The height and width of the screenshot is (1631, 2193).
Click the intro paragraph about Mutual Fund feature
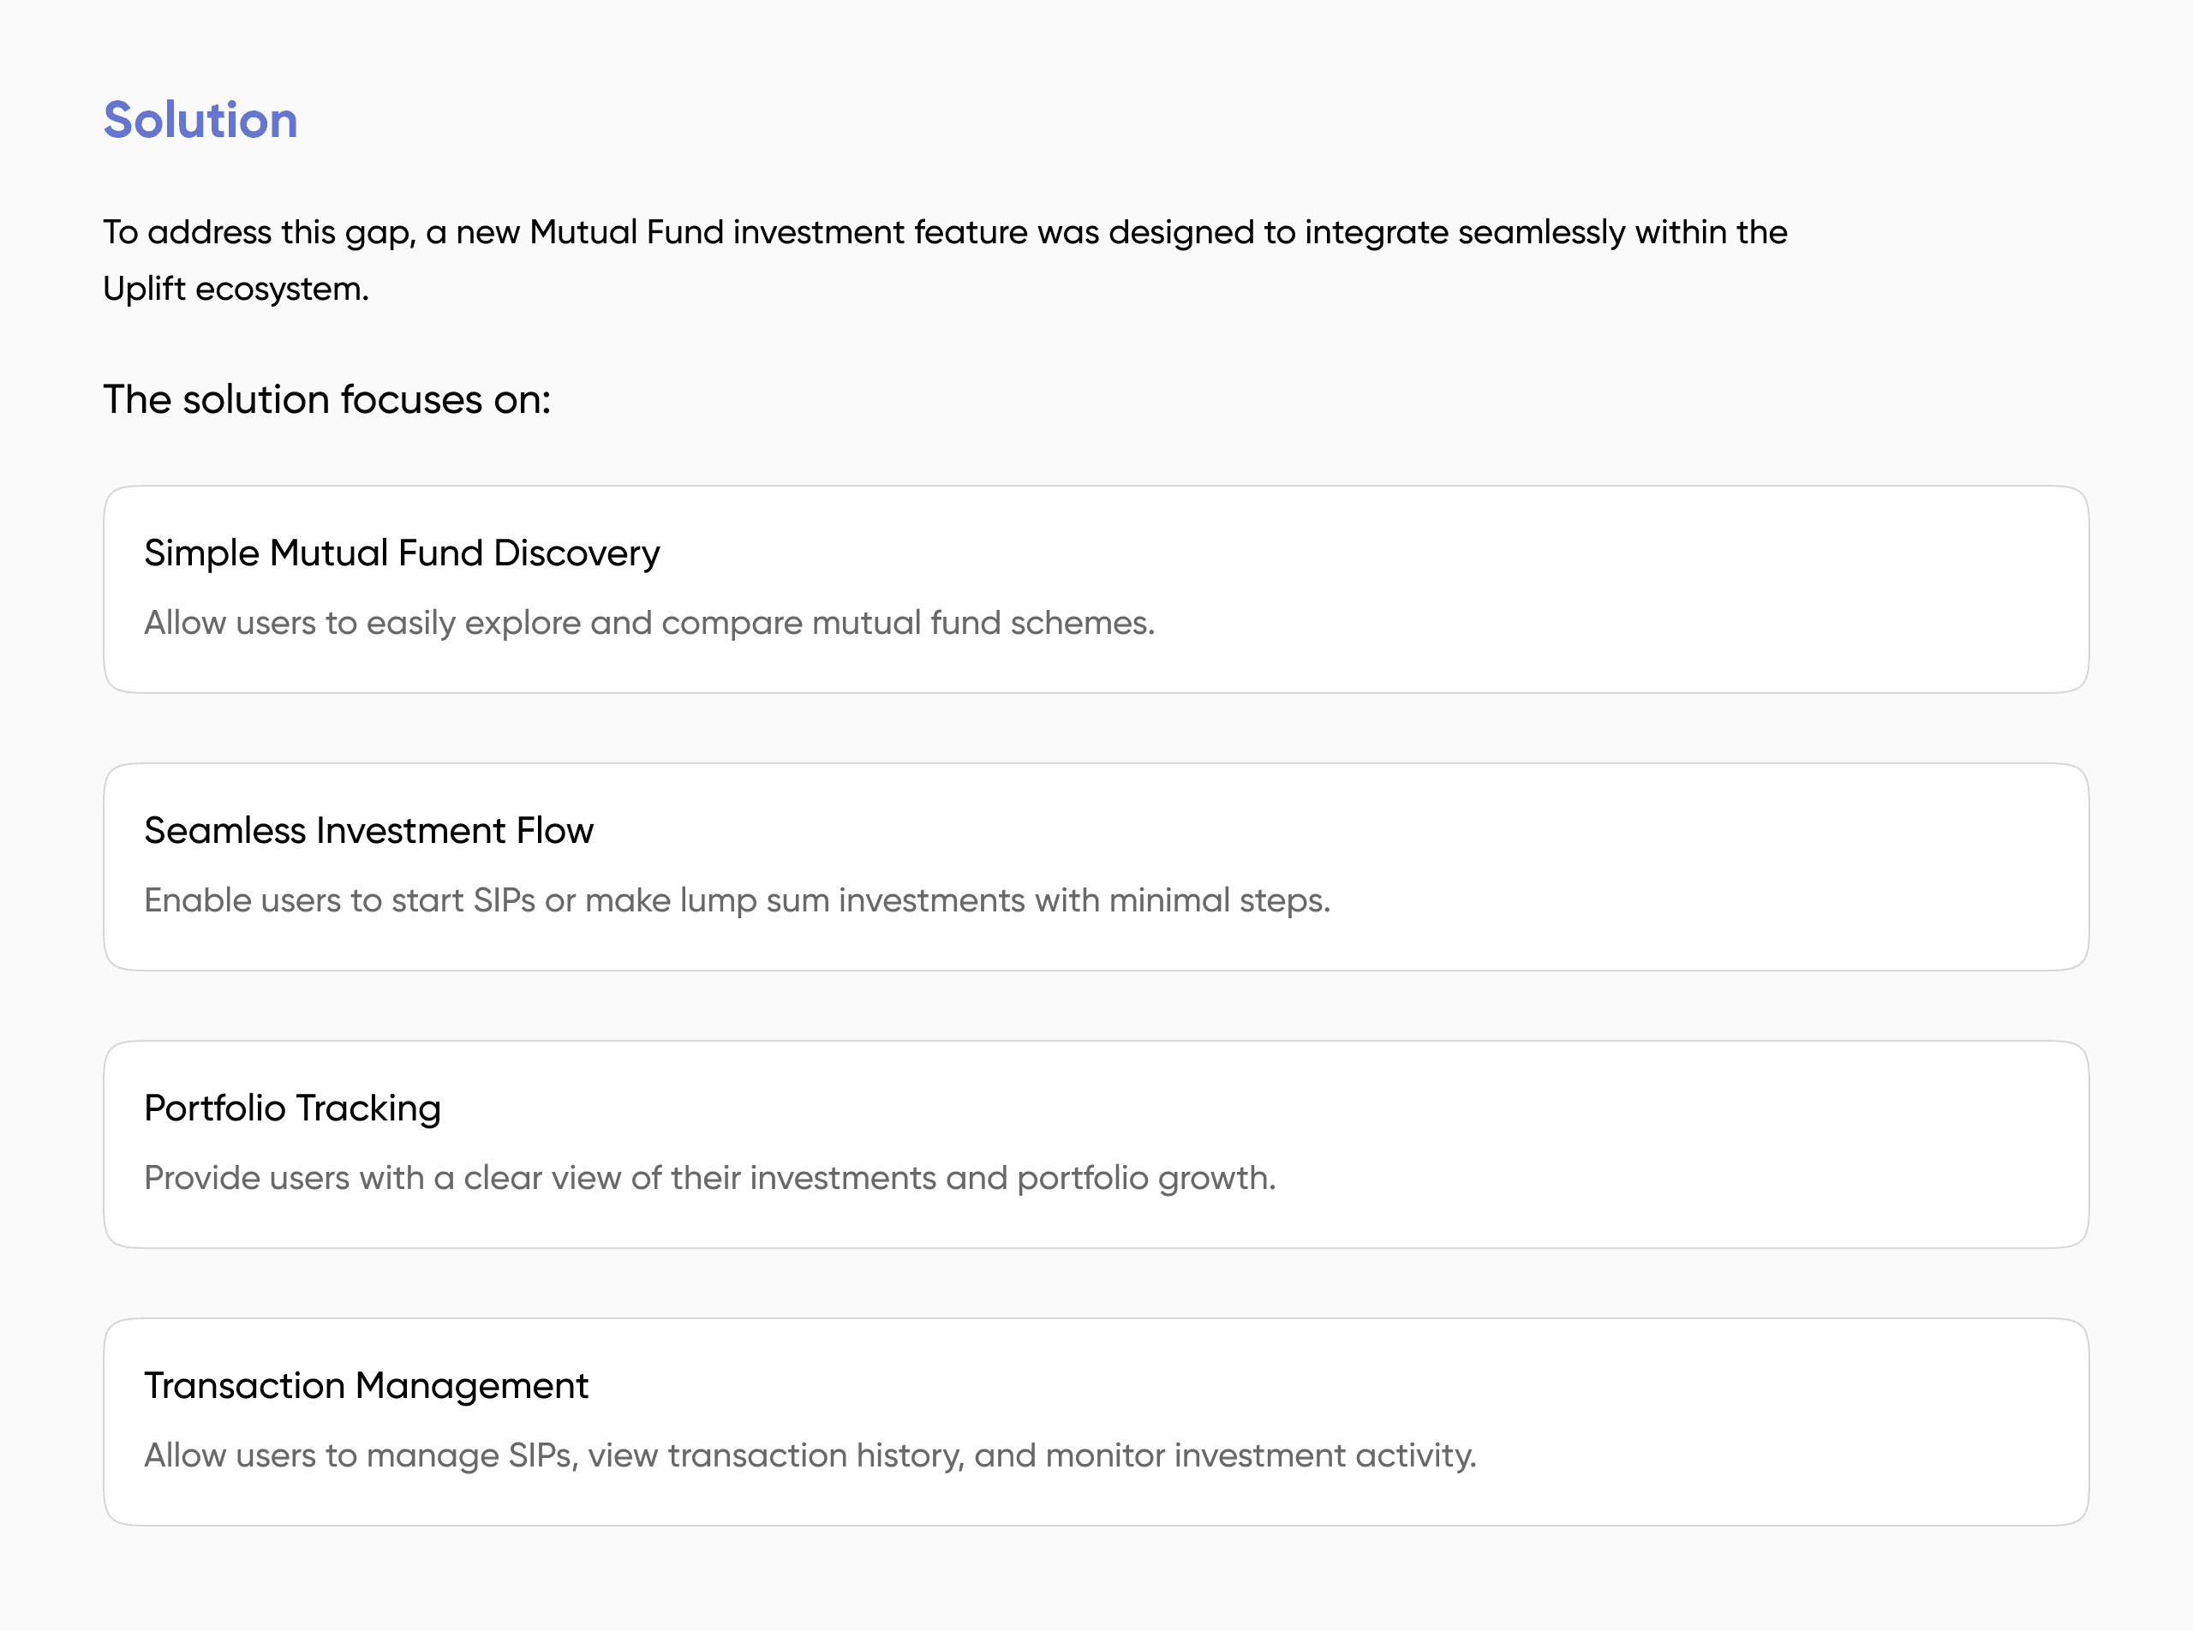tap(944, 233)
